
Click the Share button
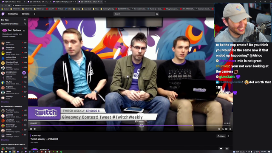click(x=221, y=136)
